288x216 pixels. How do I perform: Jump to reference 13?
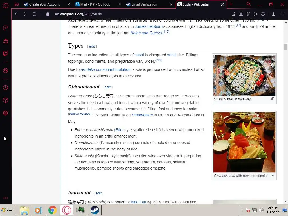(x=167, y=31)
